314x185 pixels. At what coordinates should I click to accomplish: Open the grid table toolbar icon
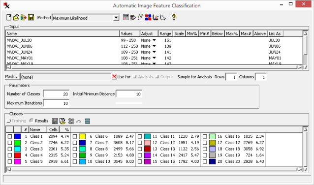[x=126, y=17]
